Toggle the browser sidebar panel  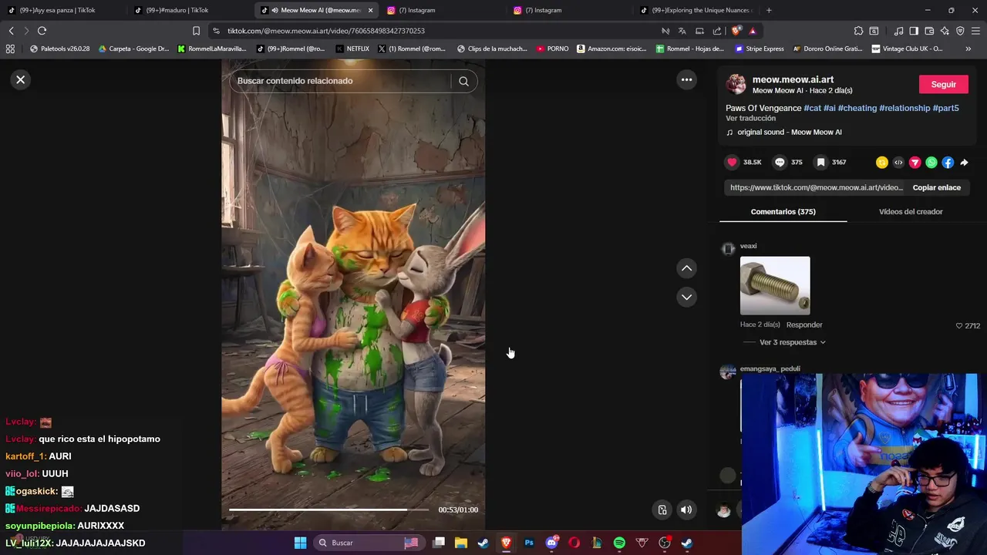[914, 31]
